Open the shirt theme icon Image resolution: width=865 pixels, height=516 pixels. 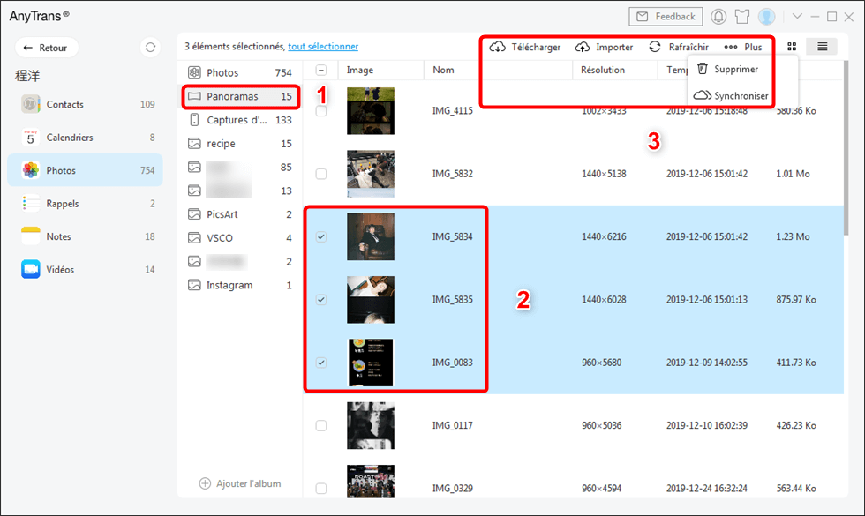tap(742, 17)
